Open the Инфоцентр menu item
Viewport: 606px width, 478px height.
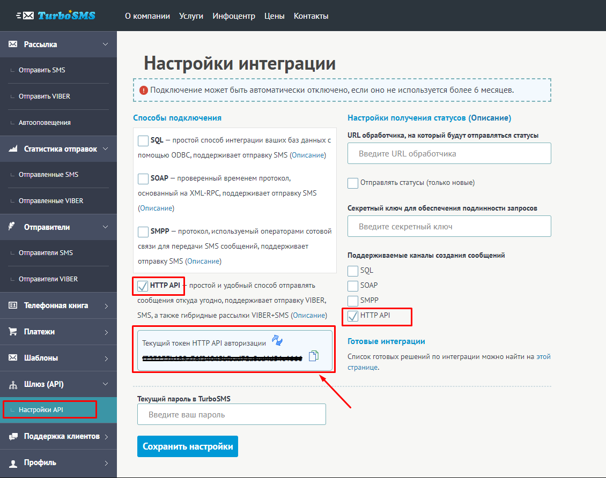234,16
